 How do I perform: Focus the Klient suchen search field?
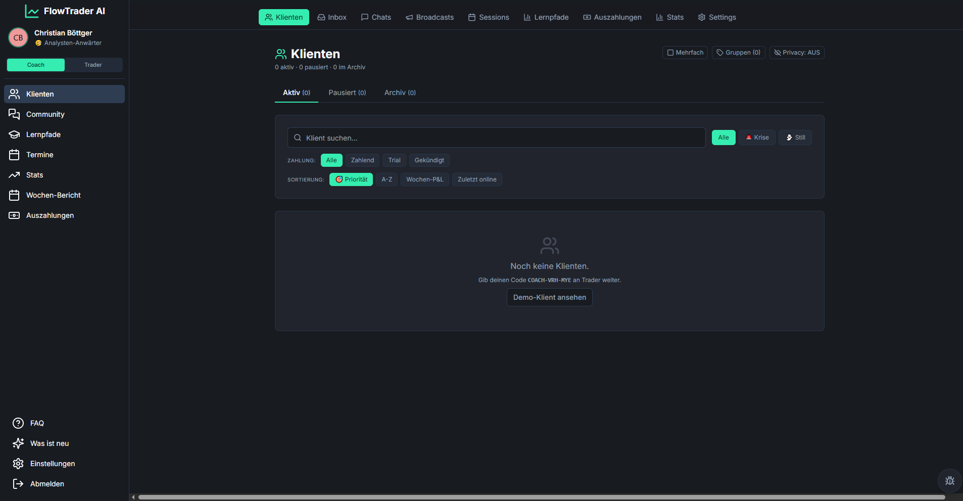pyautogui.click(x=496, y=138)
